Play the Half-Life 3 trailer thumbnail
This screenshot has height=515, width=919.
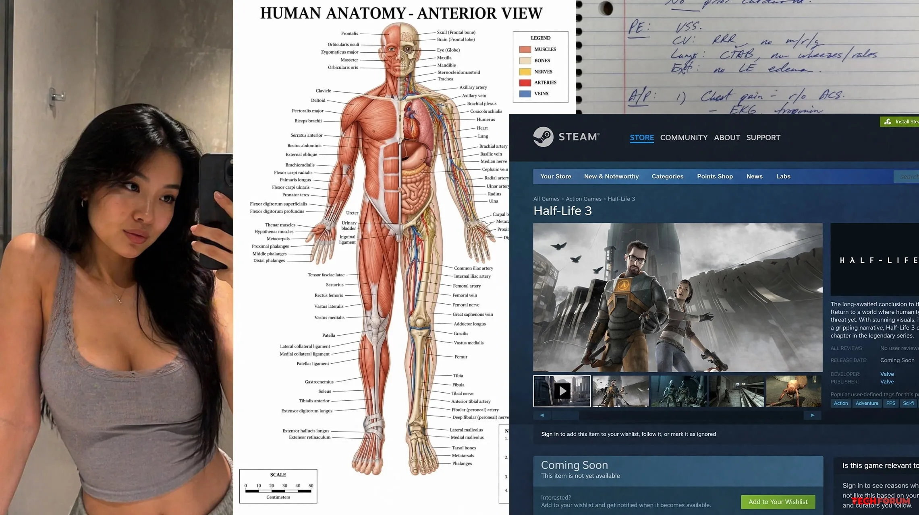[562, 391]
